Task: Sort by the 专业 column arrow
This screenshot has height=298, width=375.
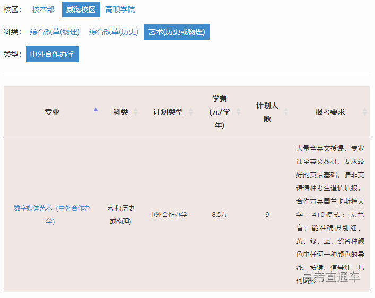Action: click(x=95, y=110)
